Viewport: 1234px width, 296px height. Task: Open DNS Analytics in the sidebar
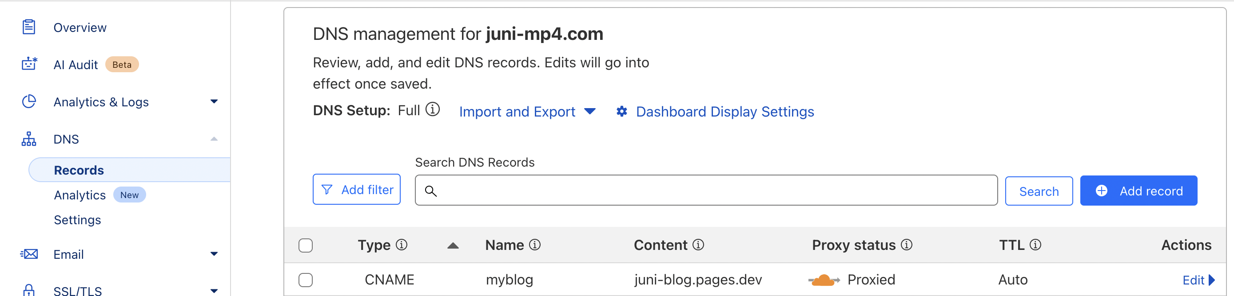tap(80, 195)
